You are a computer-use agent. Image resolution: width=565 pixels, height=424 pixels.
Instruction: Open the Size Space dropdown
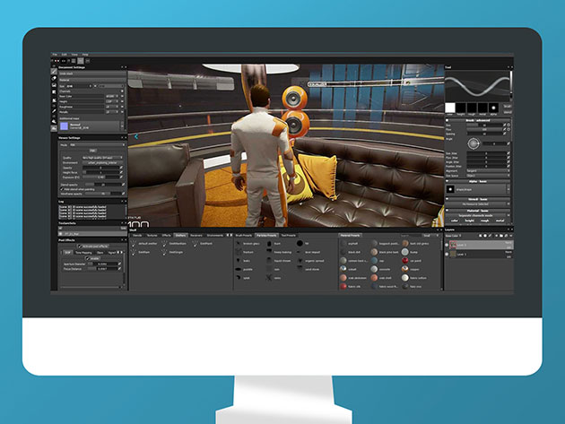point(488,175)
